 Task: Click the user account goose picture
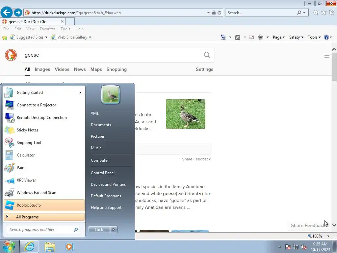111,95
